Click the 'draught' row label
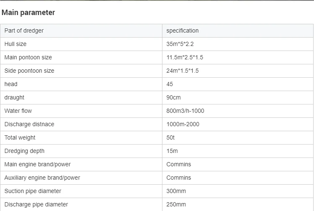This screenshot has height=211, width=314. 14,97
